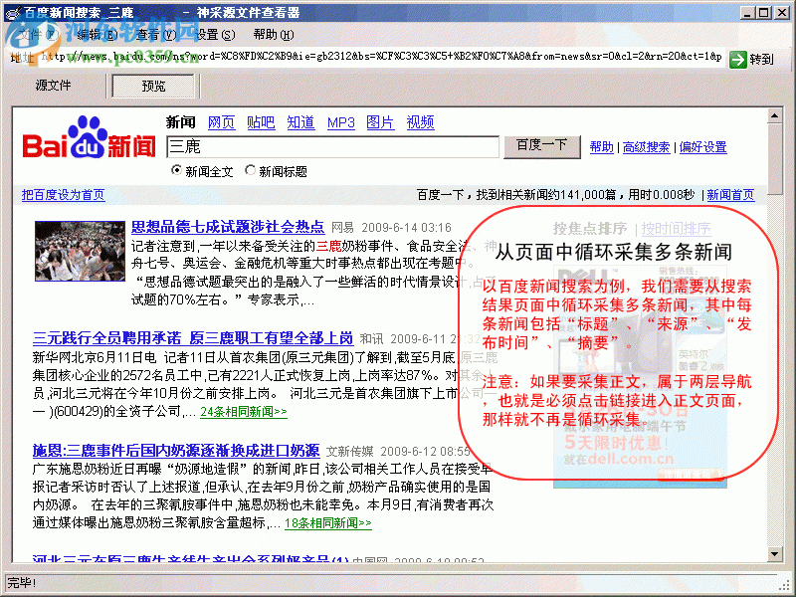Maximize the 神采源文件查看器 window
The image size is (796, 597).
click(x=763, y=13)
